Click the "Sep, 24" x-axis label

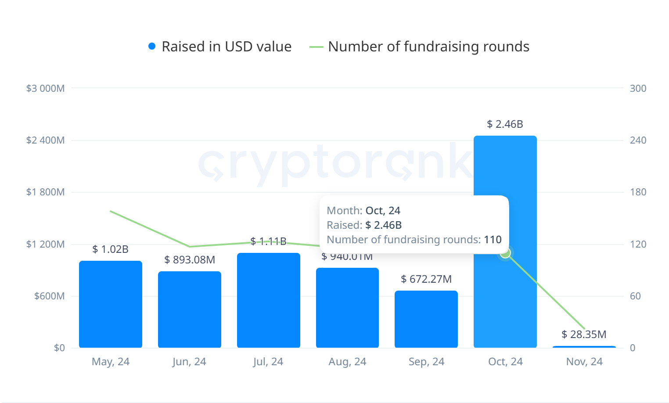coord(426,362)
